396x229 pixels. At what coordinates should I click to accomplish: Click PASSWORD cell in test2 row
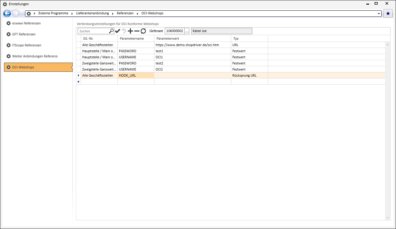(136, 63)
